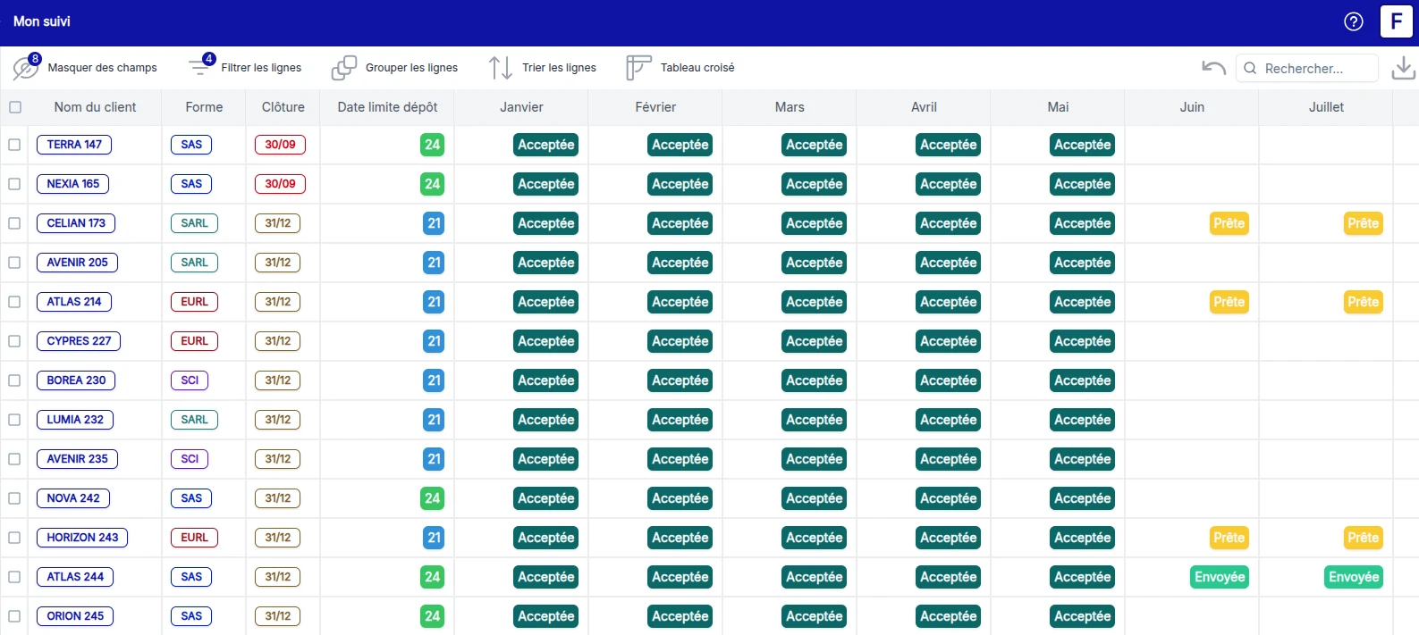
Task: Click the Date limite dépôt header
Action: coord(387,107)
